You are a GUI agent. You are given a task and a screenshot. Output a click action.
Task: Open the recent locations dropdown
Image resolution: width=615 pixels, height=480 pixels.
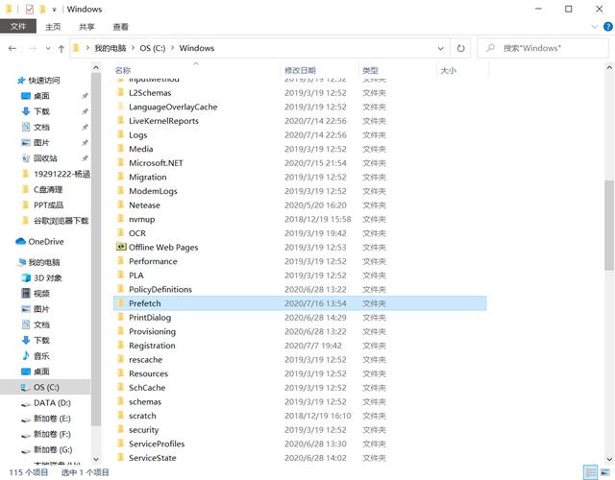48,49
